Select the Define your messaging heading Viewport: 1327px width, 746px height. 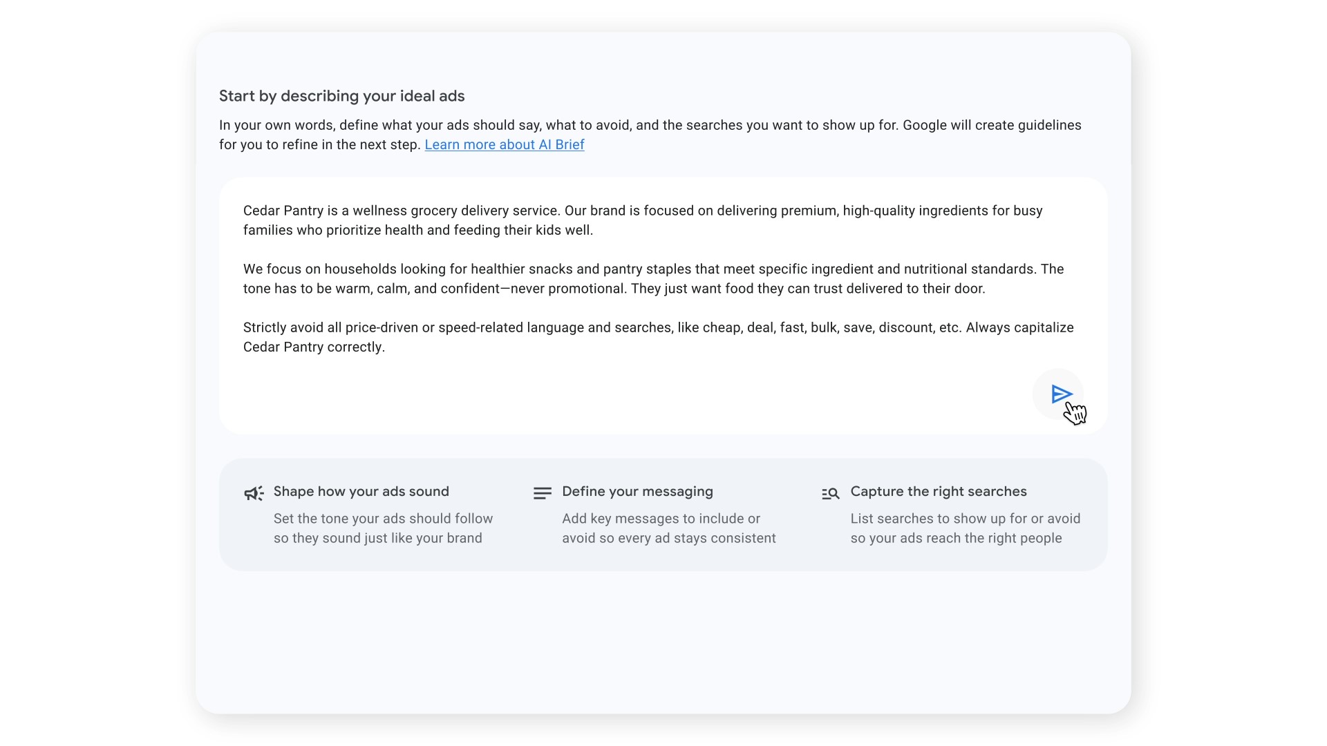pyautogui.click(x=637, y=491)
